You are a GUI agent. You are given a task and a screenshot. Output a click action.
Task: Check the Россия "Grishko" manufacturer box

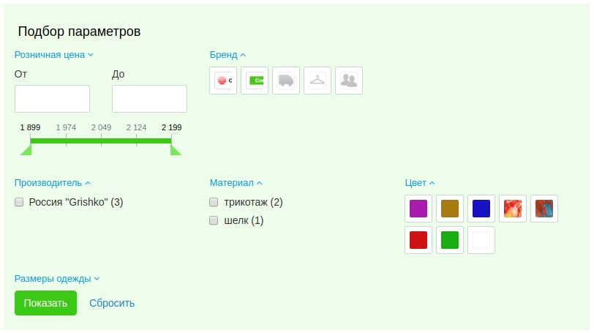coord(20,202)
